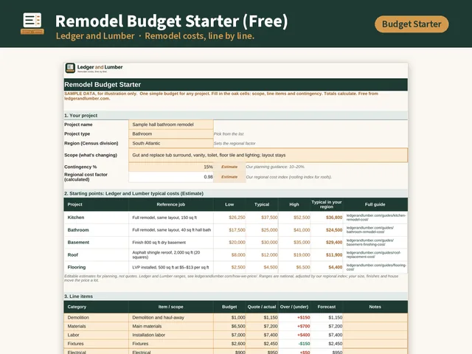Click the Demolition over amount +$150

(303, 318)
